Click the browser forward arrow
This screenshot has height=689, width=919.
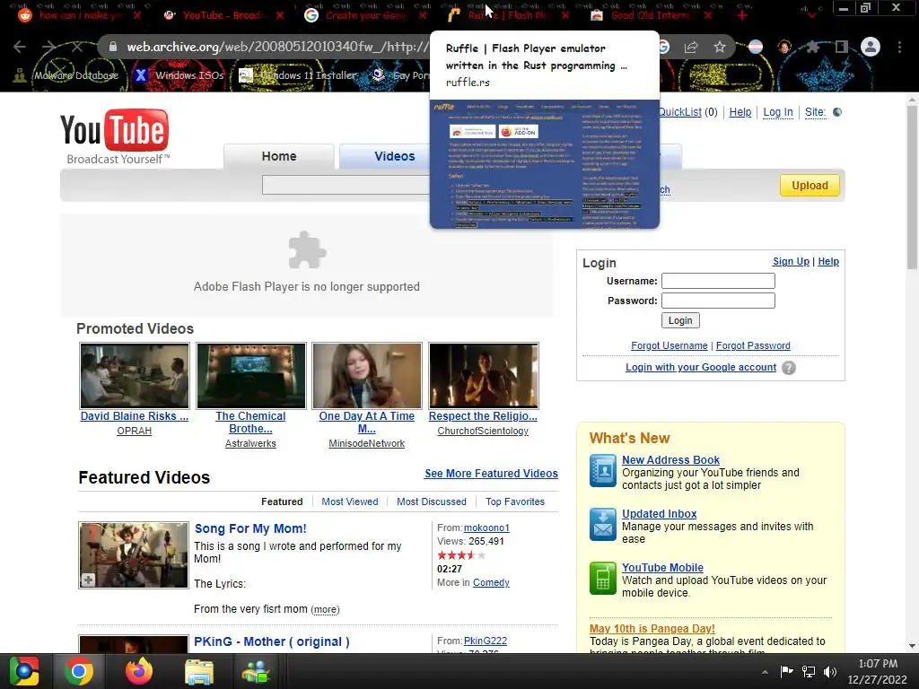click(x=48, y=47)
